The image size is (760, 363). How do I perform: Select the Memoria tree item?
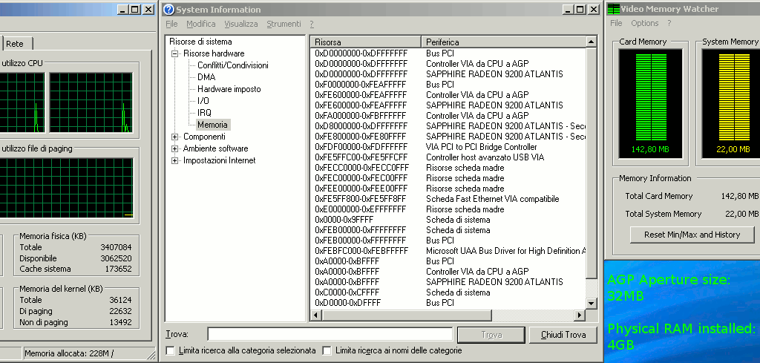(x=212, y=125)
